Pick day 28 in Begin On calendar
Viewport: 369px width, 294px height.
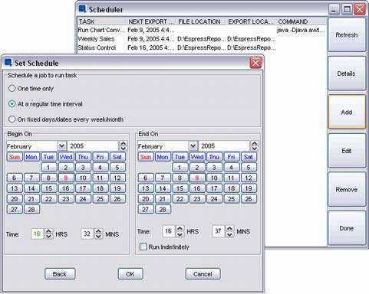point(31,209)
